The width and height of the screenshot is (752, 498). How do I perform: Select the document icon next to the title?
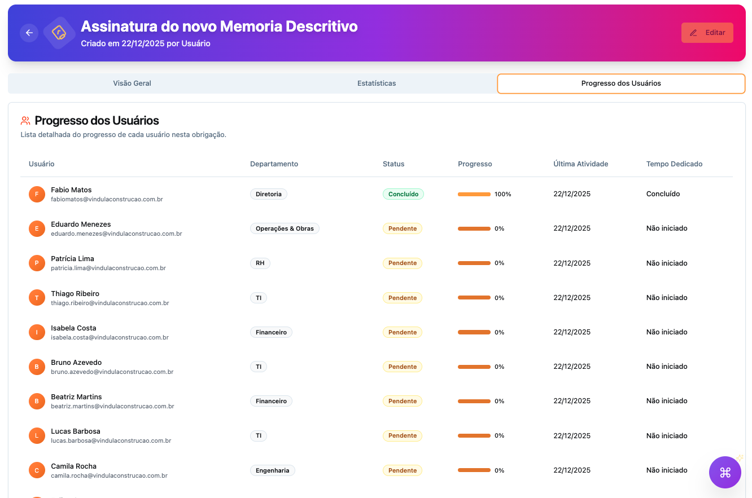point(59,33)
